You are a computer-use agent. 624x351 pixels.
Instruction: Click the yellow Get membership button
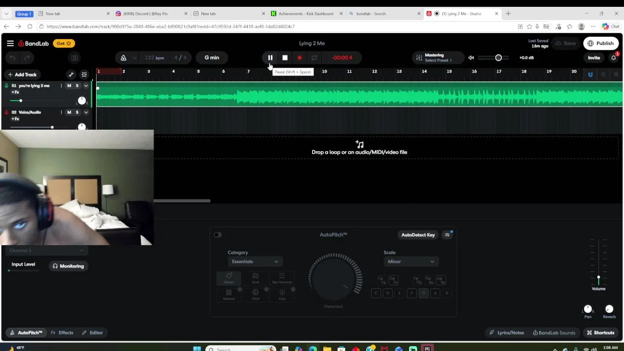tap(64, 43)
